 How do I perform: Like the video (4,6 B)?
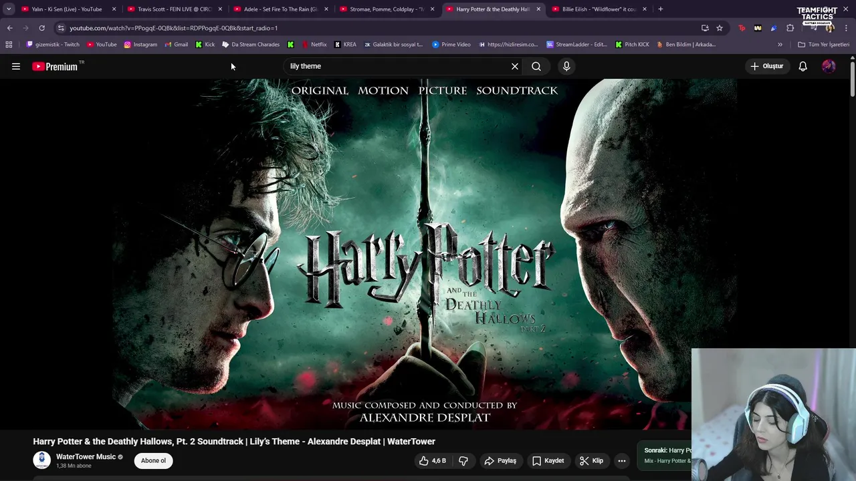[x=433, y=460]
